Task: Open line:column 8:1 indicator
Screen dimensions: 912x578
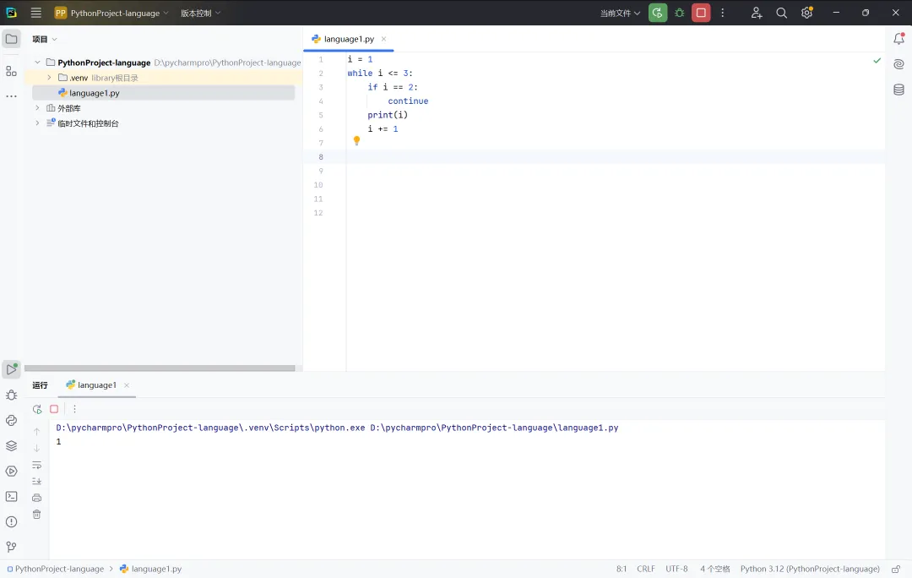Action: click(x=622, y=569)
